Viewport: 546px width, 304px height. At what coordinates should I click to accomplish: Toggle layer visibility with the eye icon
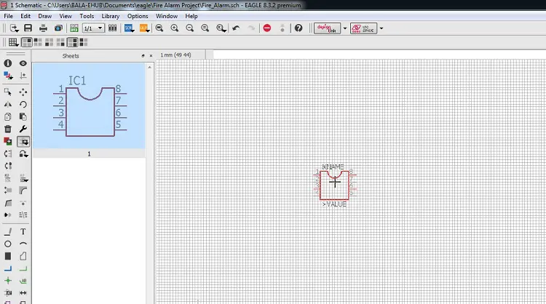click(x=23, y=64)
